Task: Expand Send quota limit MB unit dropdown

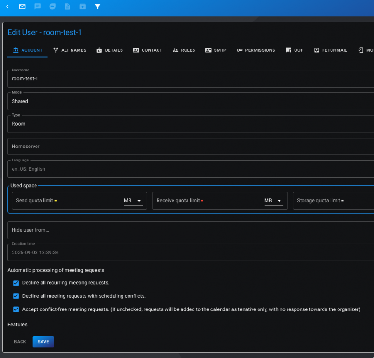Action: click(133, 201)
